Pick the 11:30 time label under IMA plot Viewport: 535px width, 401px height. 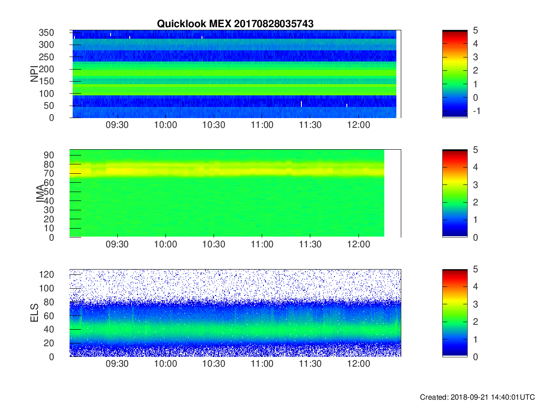[310, 245]
